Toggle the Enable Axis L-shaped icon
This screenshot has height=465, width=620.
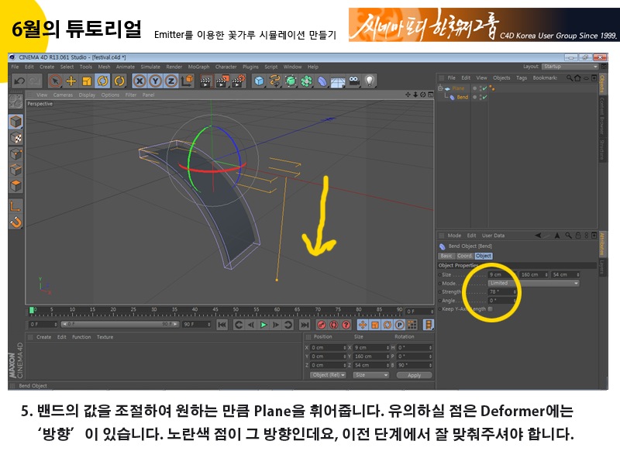15,205
